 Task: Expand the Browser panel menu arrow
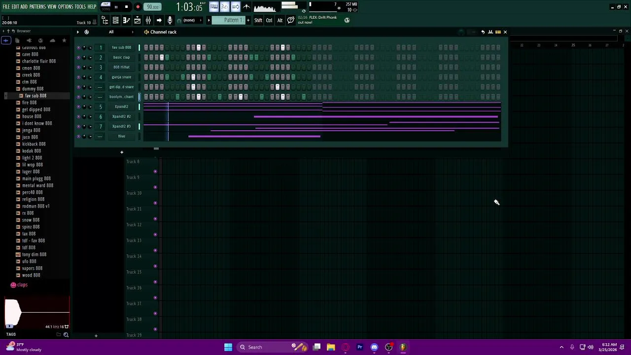point(3,31)
